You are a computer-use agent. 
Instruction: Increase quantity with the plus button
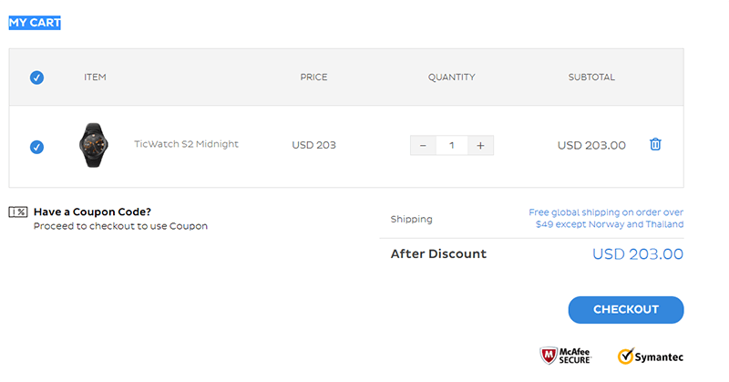(x=480, y=145)
